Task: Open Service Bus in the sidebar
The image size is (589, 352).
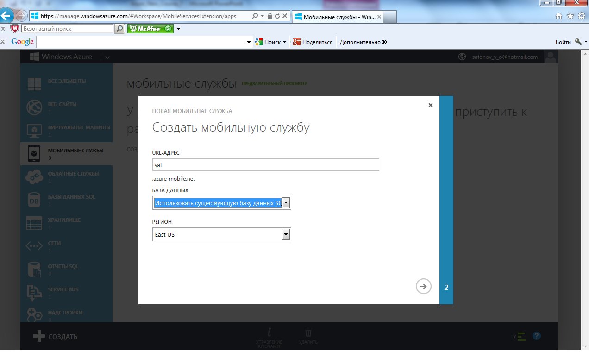Action: click(x=67, y=292)
